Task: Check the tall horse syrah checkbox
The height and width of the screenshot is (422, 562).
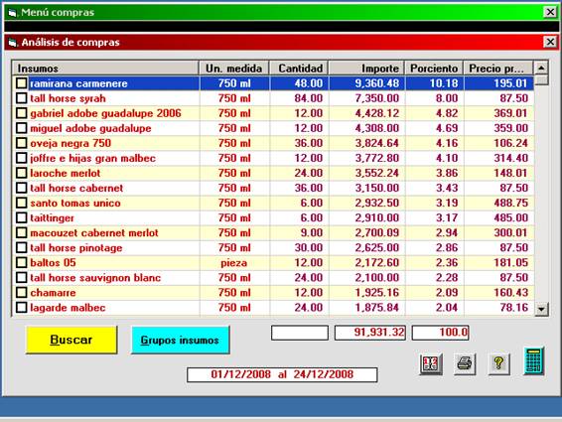Action: tap(22, 98)
